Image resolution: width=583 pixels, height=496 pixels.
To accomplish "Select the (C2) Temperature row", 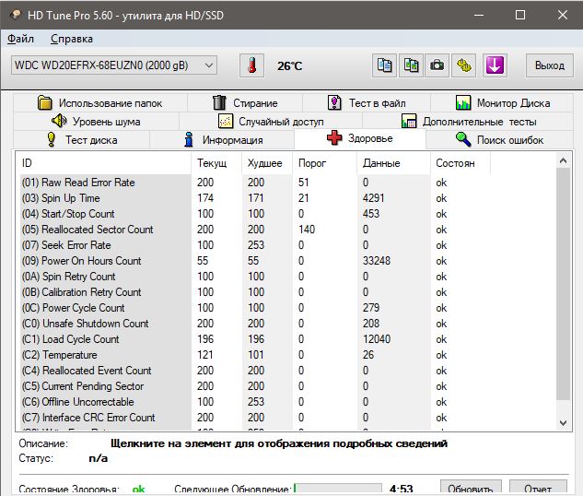I will click(x=253, y=355).
